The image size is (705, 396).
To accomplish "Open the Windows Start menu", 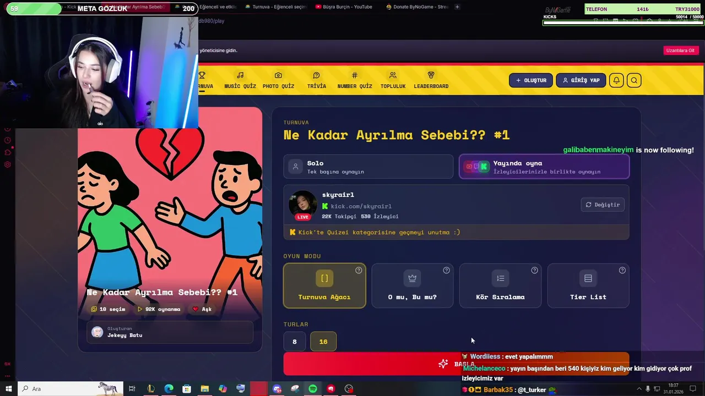I will (8, 389).
